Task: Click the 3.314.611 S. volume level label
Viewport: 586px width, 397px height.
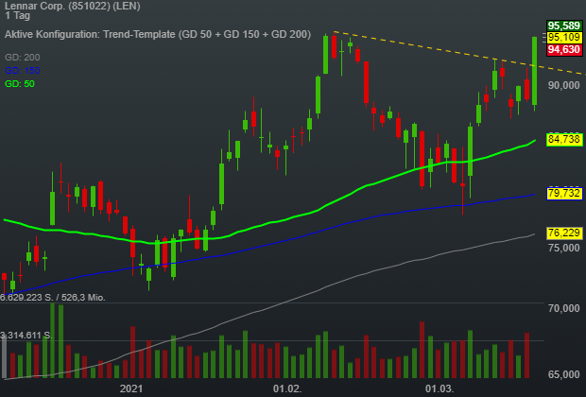Action: click(x=26, y=335)
